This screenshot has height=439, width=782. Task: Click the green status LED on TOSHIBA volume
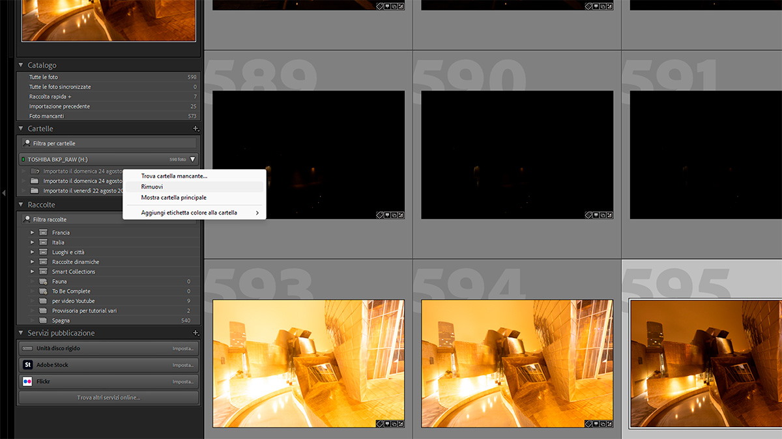coord(23,159)
